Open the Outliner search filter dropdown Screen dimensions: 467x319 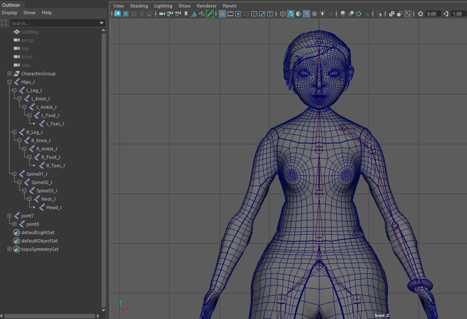[x=102, y=23]
